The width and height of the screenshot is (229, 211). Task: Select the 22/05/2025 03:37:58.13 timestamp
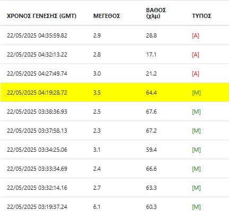[x=37, y=131]
